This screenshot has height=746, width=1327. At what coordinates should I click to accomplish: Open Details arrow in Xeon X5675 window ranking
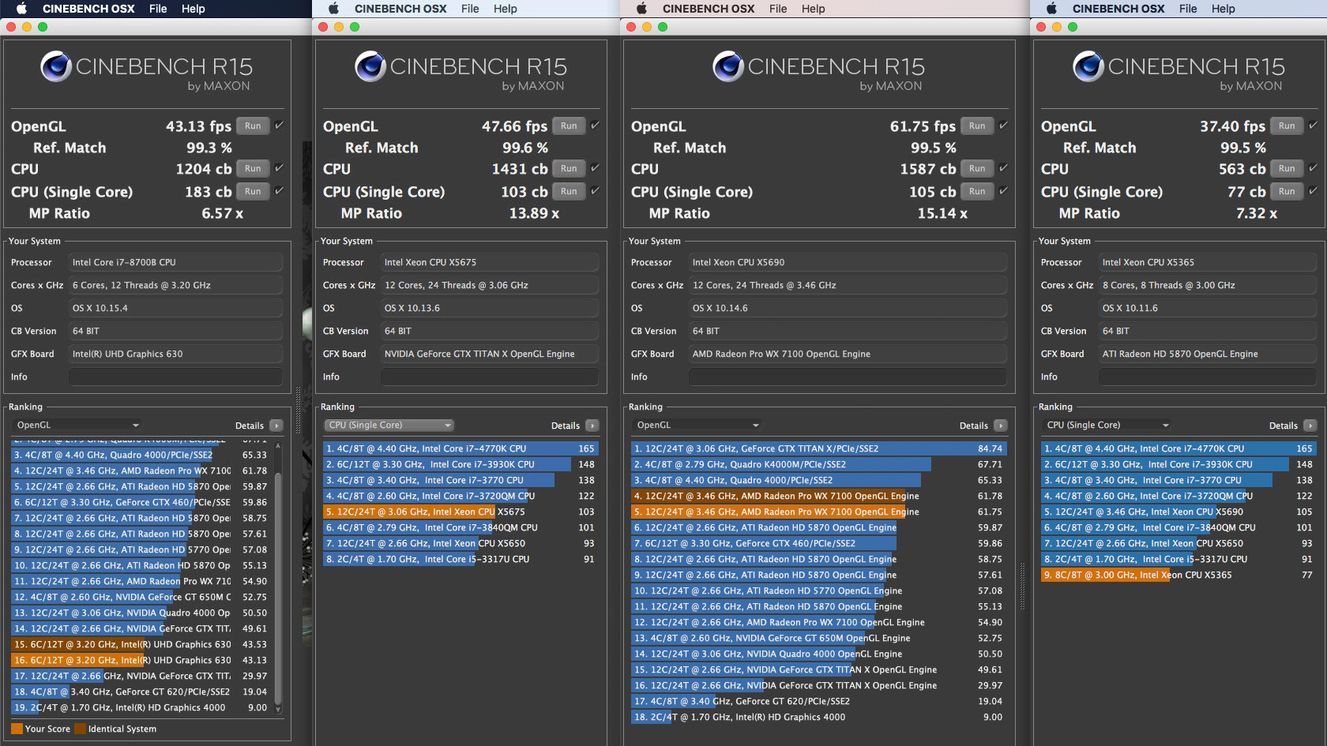tap(592, 425)
